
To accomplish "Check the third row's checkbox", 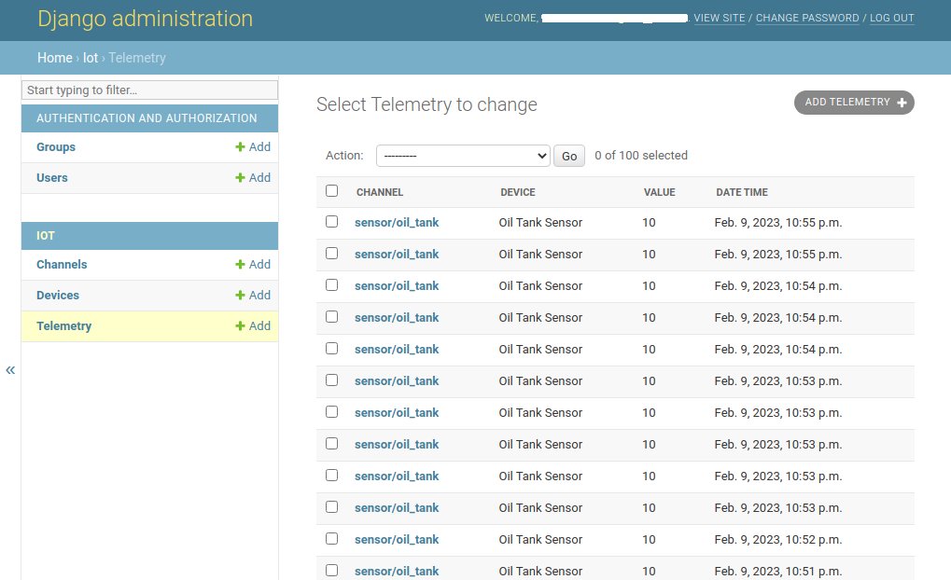I will tap(331, 284).
